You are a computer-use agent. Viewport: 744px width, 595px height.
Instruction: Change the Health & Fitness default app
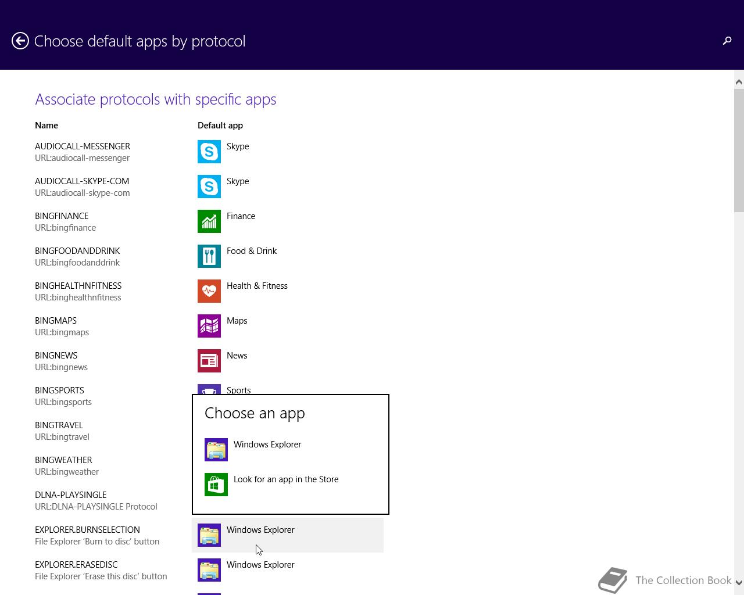click(x=288, y=291)
